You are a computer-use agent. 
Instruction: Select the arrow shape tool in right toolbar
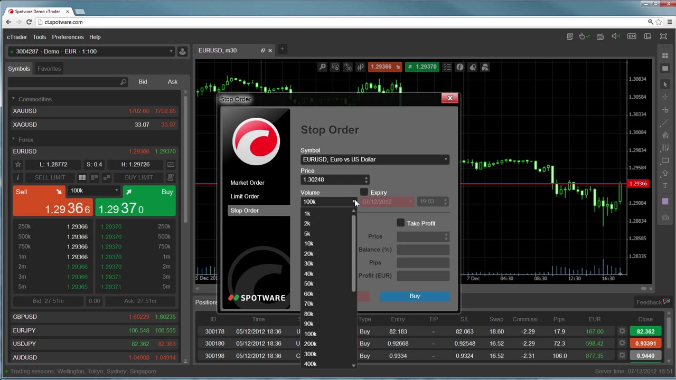(665, 173)
